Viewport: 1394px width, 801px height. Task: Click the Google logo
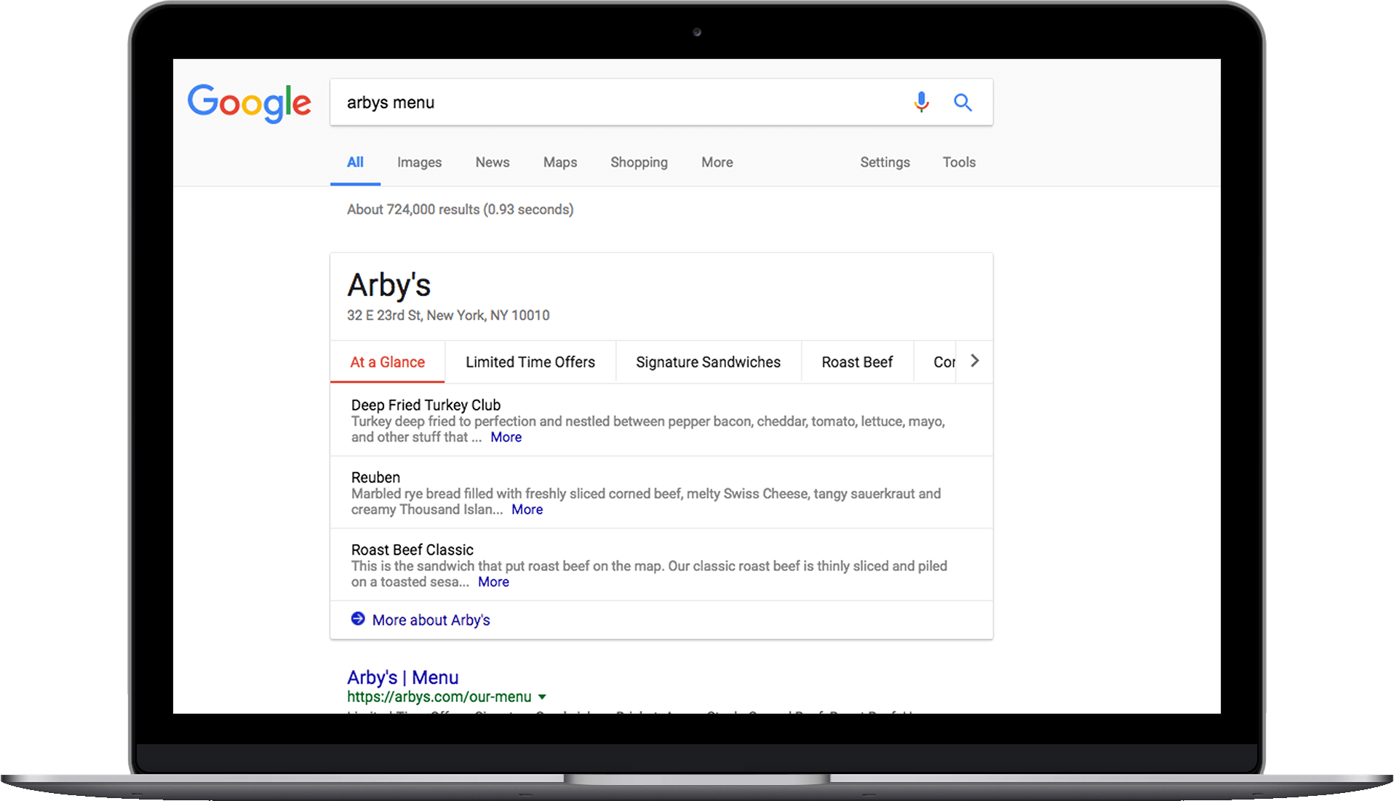pos(250,103)
